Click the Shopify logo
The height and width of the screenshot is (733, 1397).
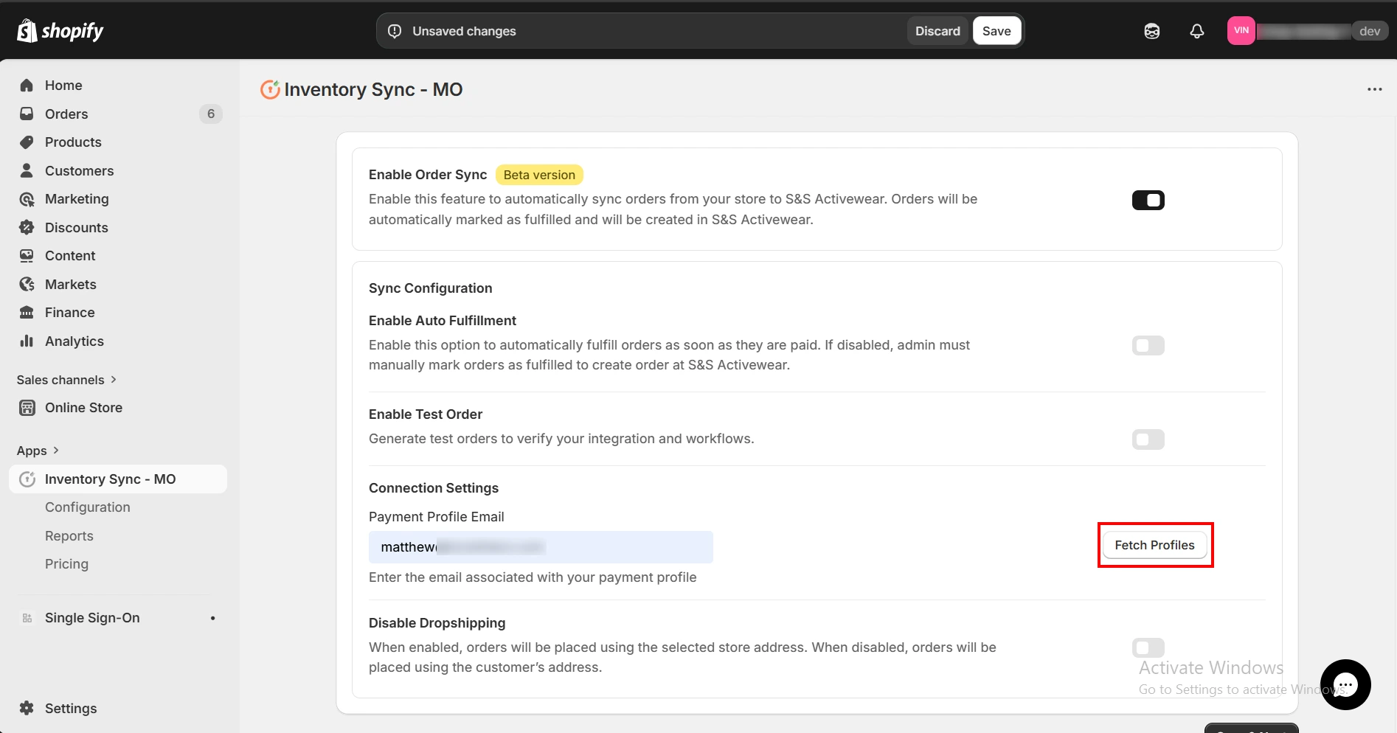tap(60, 30)
